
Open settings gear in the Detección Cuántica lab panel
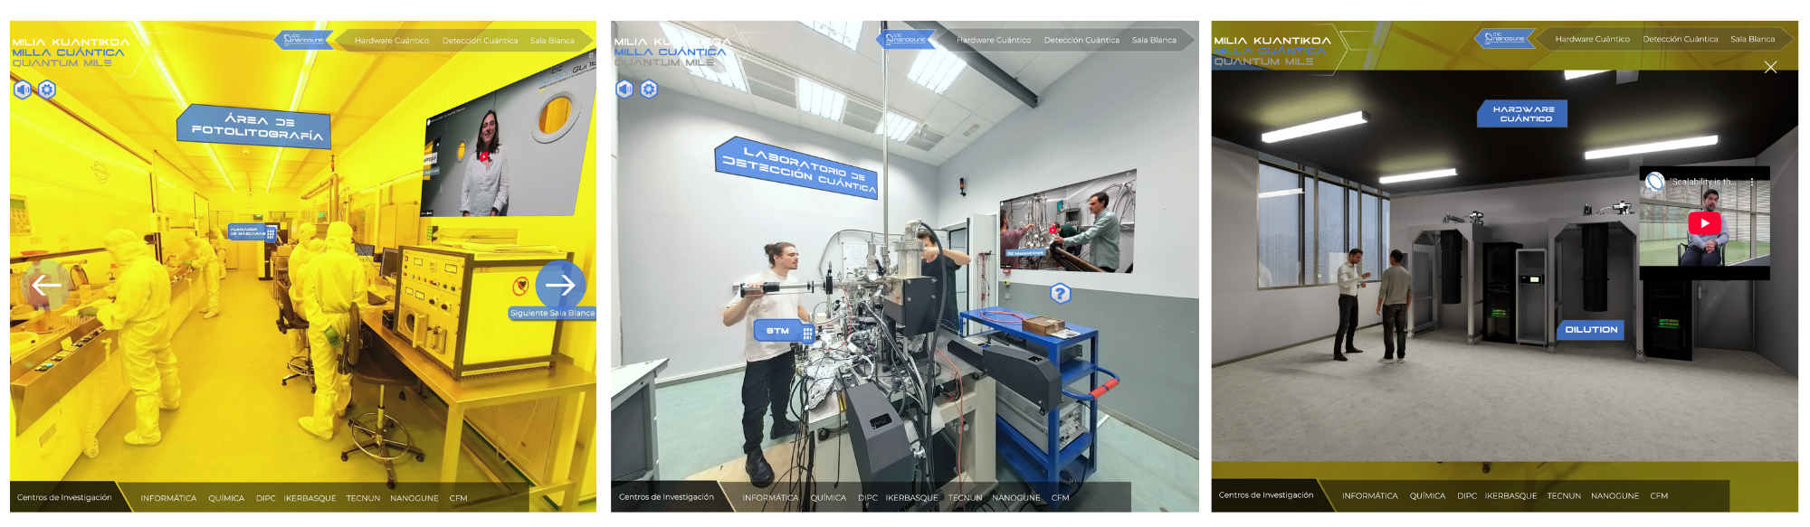pyautogui.click(x=649, y=89)
